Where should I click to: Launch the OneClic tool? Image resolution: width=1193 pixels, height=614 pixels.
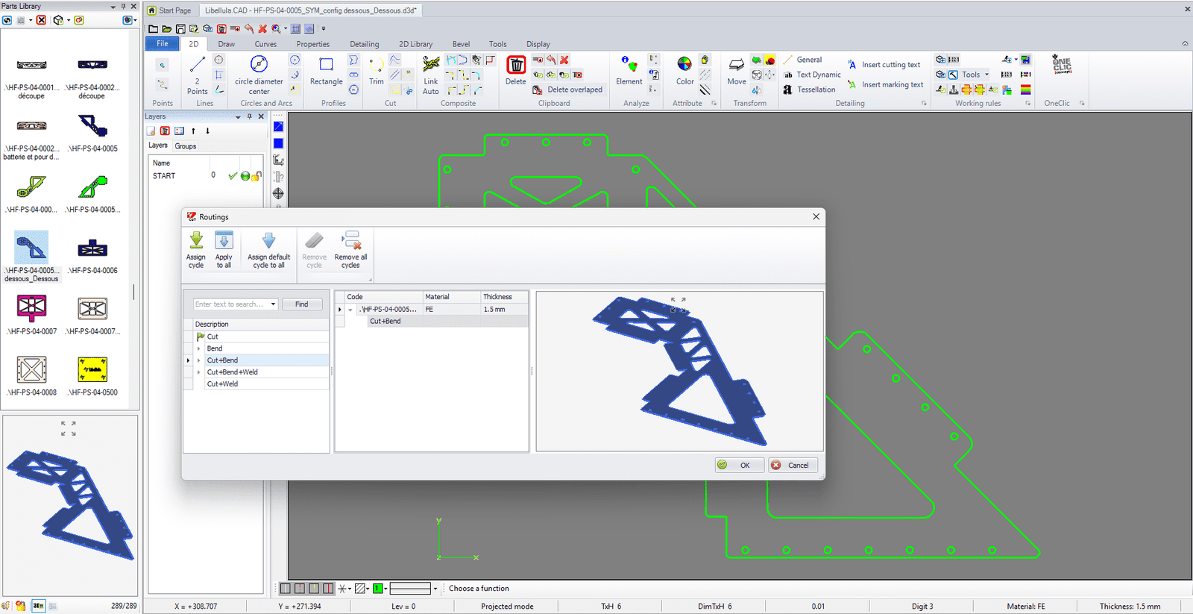point(1061,66)
